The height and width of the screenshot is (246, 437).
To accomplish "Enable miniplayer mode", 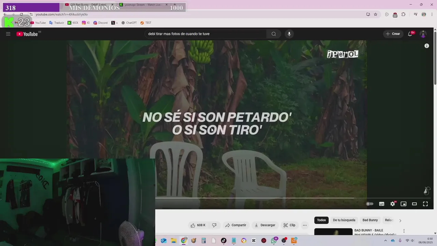I will 404,204.
